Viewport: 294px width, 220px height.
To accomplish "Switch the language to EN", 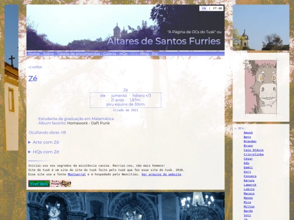I will 204,8.
